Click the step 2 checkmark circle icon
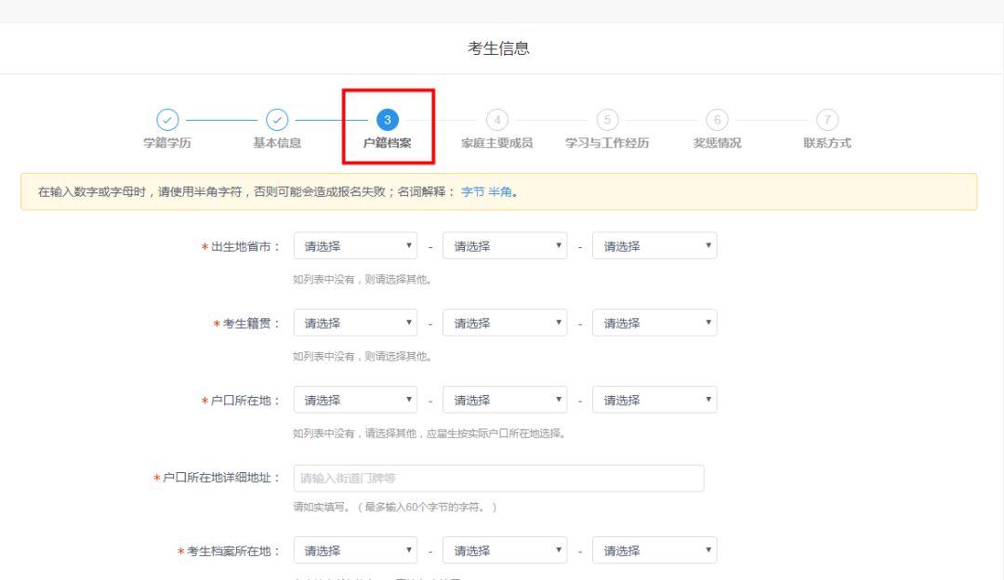 [277, 120]
